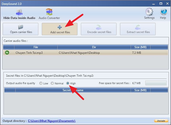Minimize the DeepSound window
The height and width of the screenshot is (125, 171).
[x=154, y=4]
